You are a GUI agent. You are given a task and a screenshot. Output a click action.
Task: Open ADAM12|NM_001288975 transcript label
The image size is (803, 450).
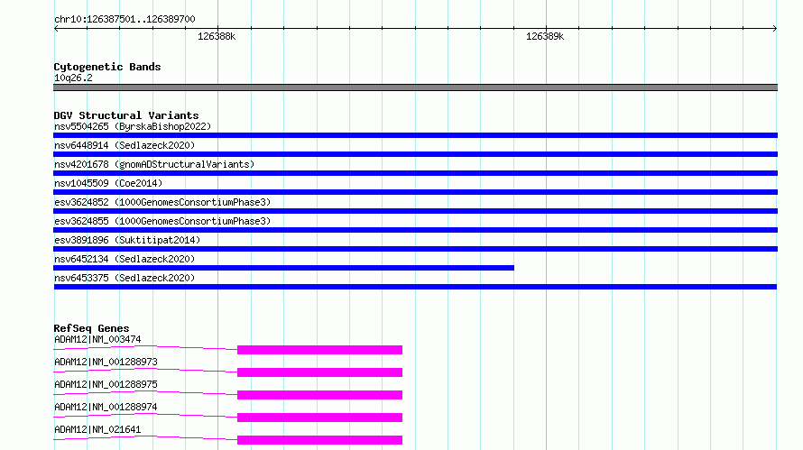pos(106,384)
